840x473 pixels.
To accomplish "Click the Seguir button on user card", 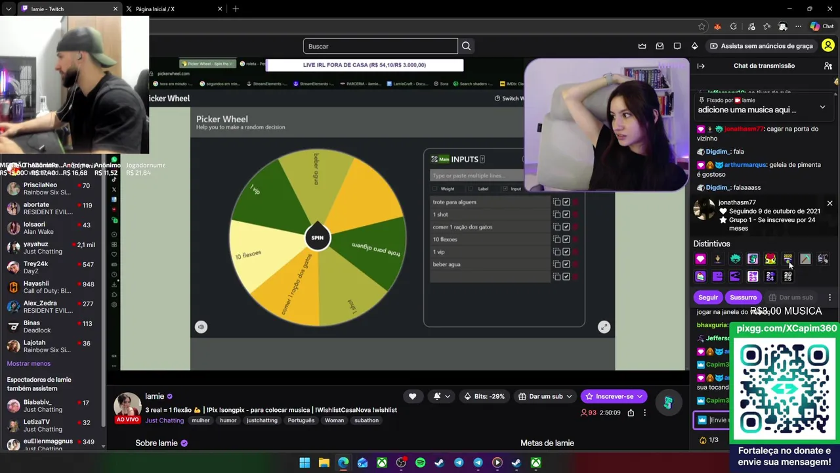I will point(708,298).
